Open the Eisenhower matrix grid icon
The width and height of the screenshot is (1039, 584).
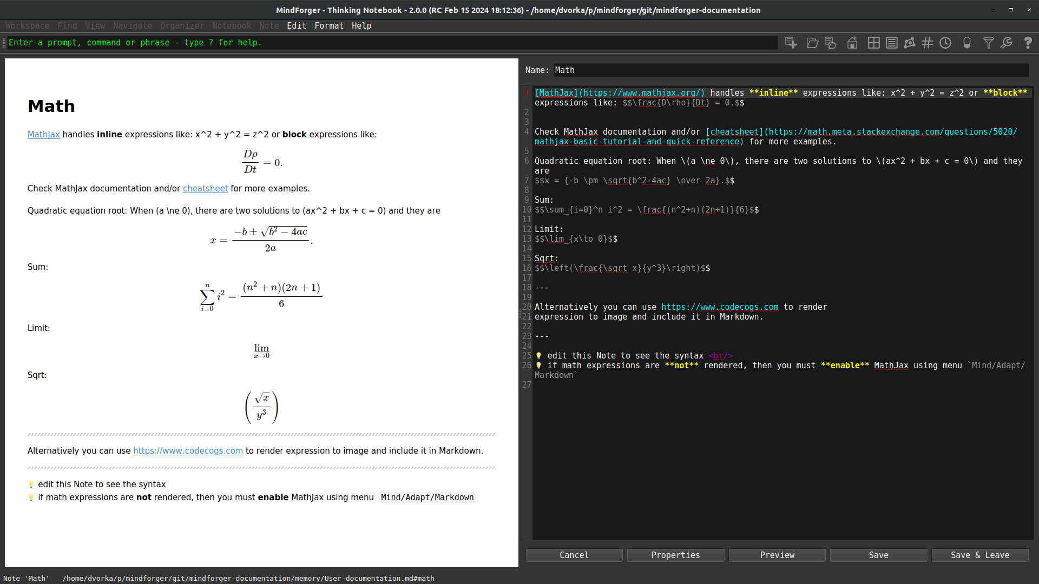pyautogui.click(x=873, y=43)
